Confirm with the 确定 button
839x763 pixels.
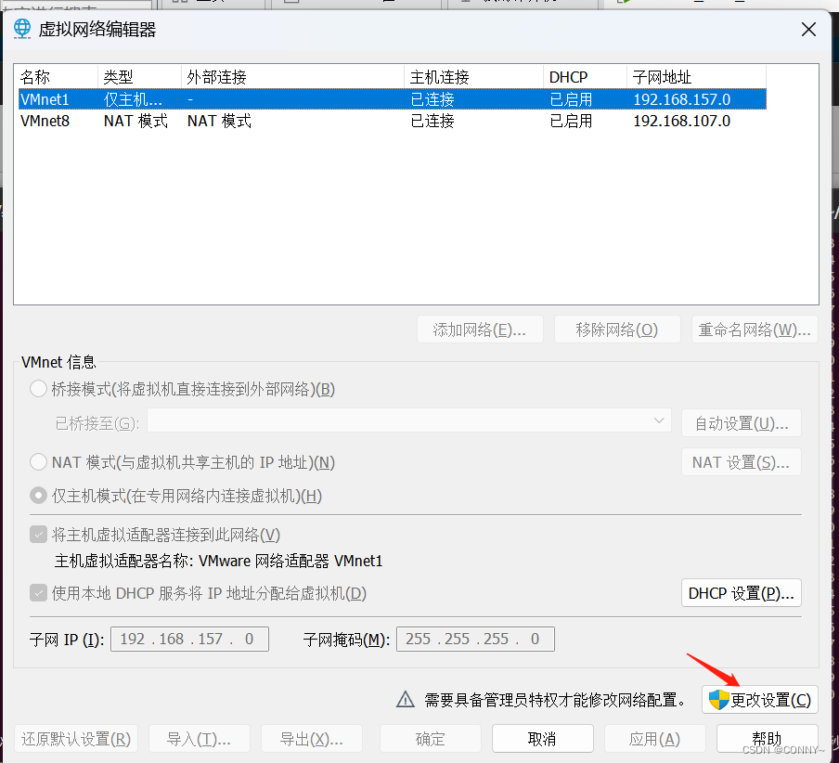[431, 739]
